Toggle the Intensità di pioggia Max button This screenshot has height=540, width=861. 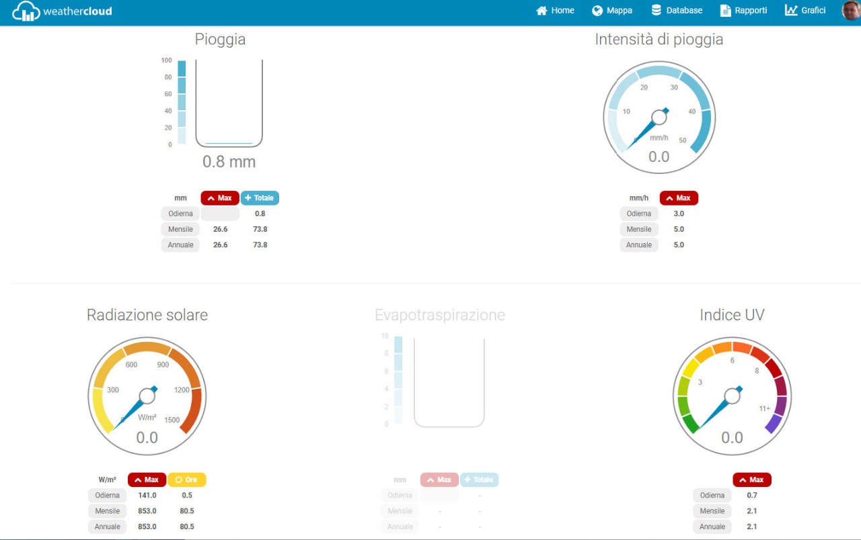[x=679, y=198]
